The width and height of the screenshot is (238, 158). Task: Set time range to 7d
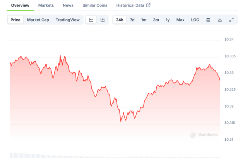(x=132, y=20)
